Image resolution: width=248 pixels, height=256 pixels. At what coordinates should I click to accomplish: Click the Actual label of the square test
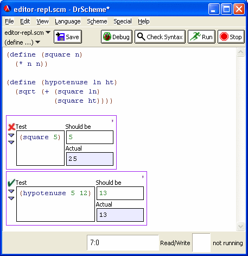pos(74,148)
